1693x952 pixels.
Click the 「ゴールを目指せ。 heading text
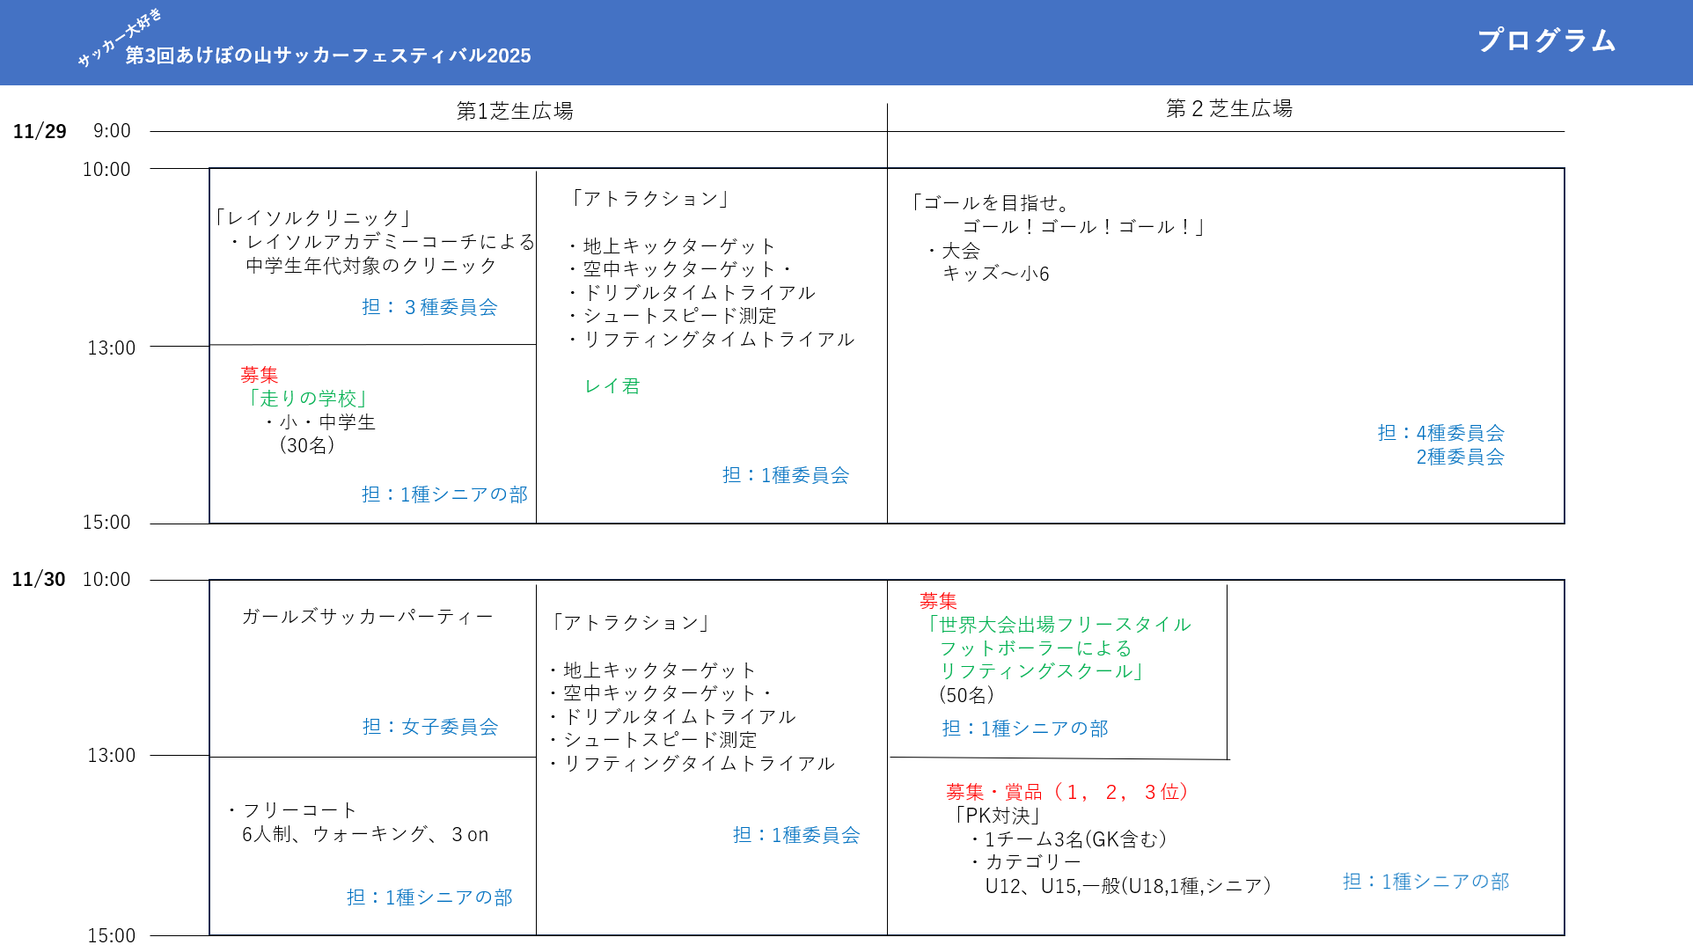(x=990, y=203)
